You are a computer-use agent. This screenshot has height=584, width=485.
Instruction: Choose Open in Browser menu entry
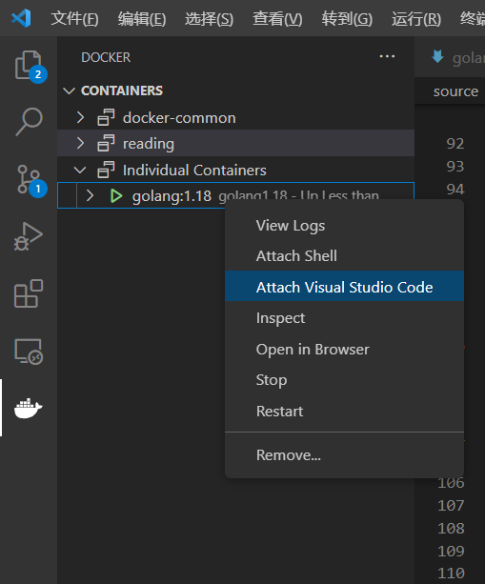tap(344, 349)
